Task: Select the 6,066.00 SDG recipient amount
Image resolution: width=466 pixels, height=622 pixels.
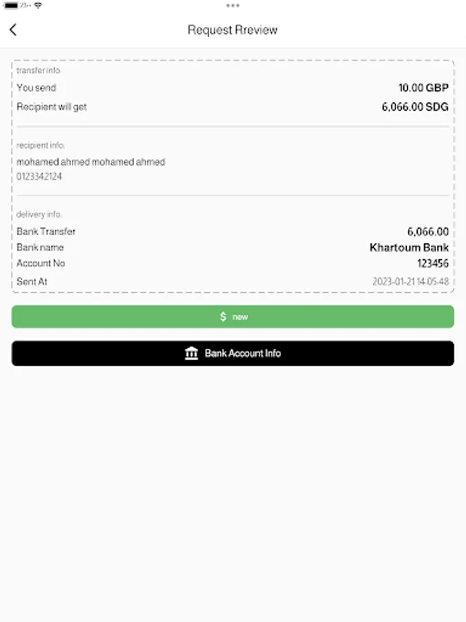Action: (415, 107)
